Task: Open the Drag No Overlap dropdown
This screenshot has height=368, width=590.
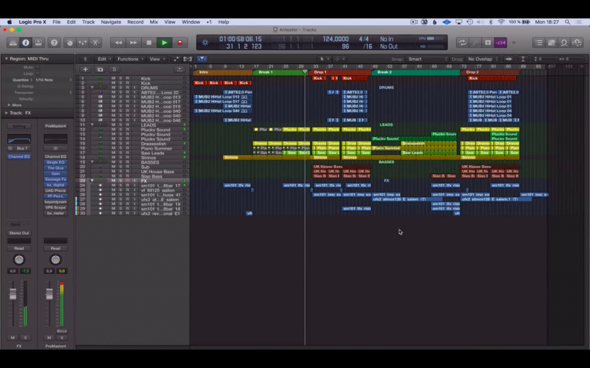Action: point(483,59)
